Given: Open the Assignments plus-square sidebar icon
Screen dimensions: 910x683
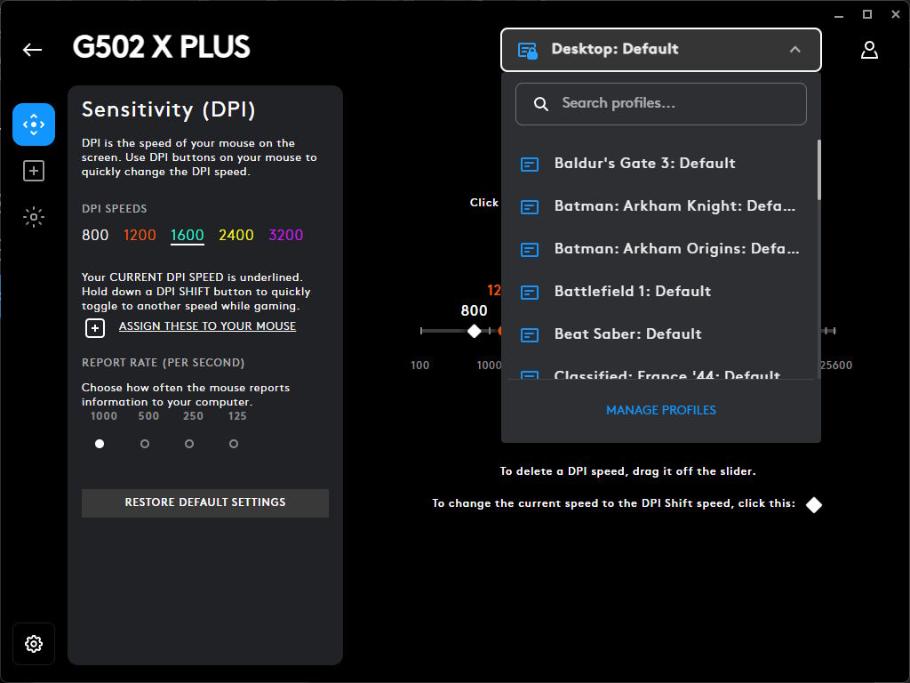Looking at the screenshot, I should pyautogui.click(x=34, y=171).
